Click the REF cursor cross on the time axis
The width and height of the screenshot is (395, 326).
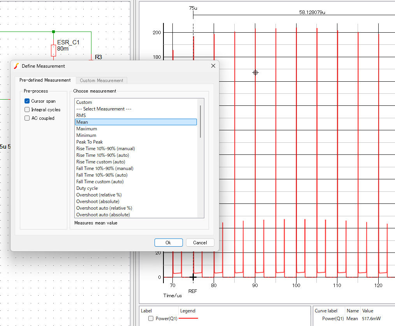click(193, 277)
